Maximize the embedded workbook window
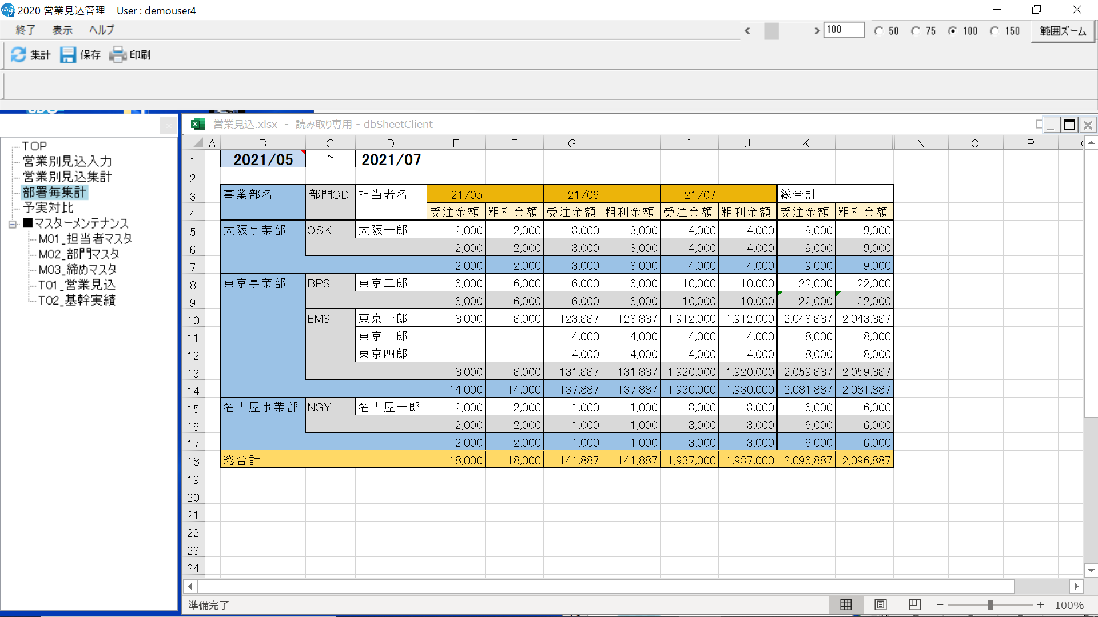 click(x=1069, y=125)
